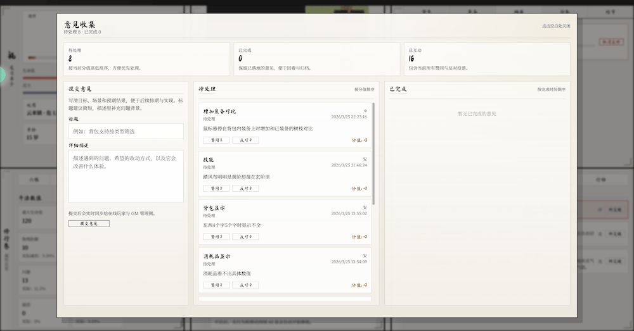Click the pending list scrollbar thumb
Screen dimensions: 634x331
[373, 153]
